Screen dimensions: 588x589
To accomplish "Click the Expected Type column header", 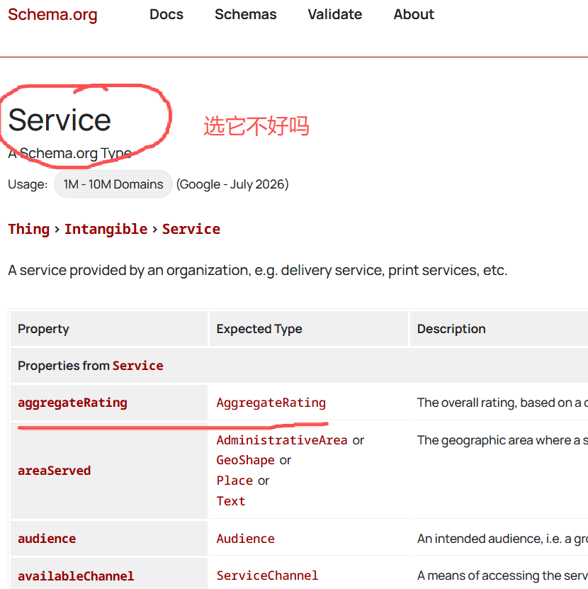I will [x=309, y=329].
